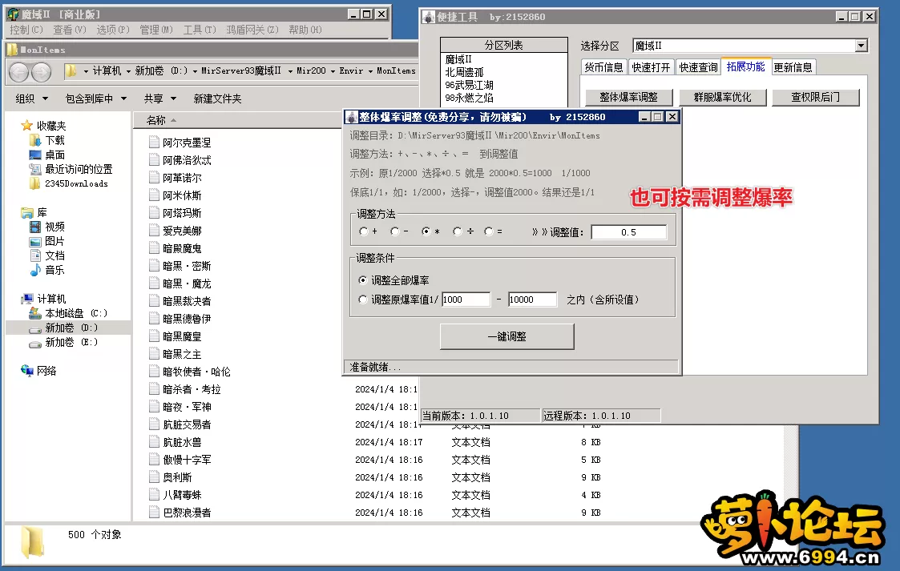
Task: Click the 整体爆率调整 button
Action: point(628,98)
